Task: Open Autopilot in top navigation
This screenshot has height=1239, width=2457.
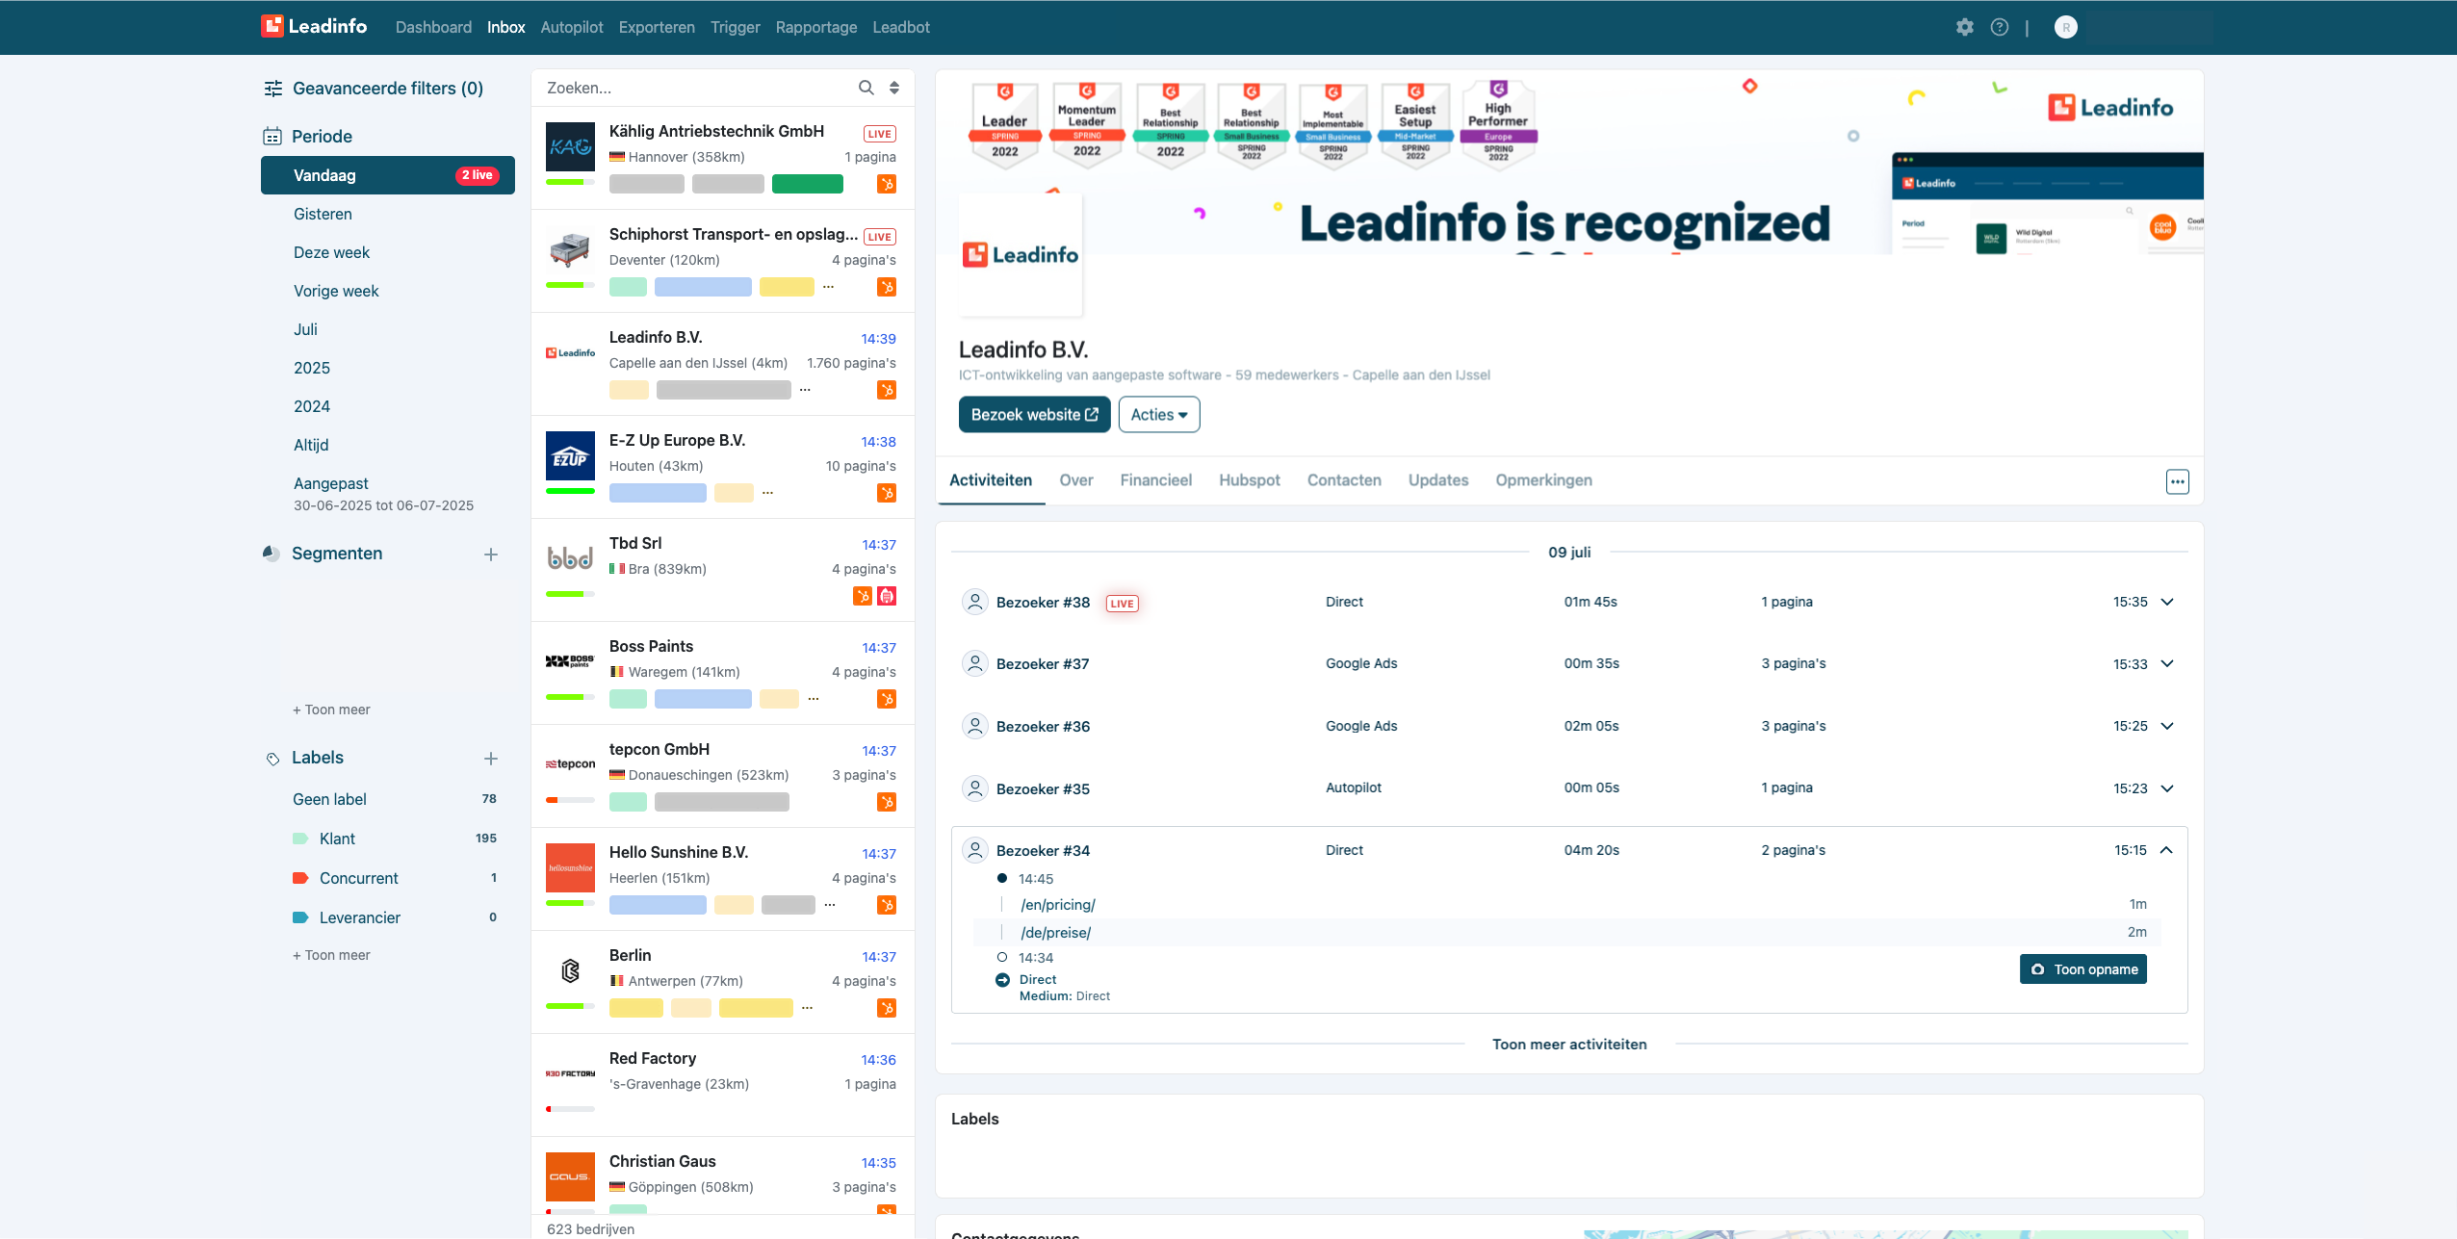Action: pos(572,27)
